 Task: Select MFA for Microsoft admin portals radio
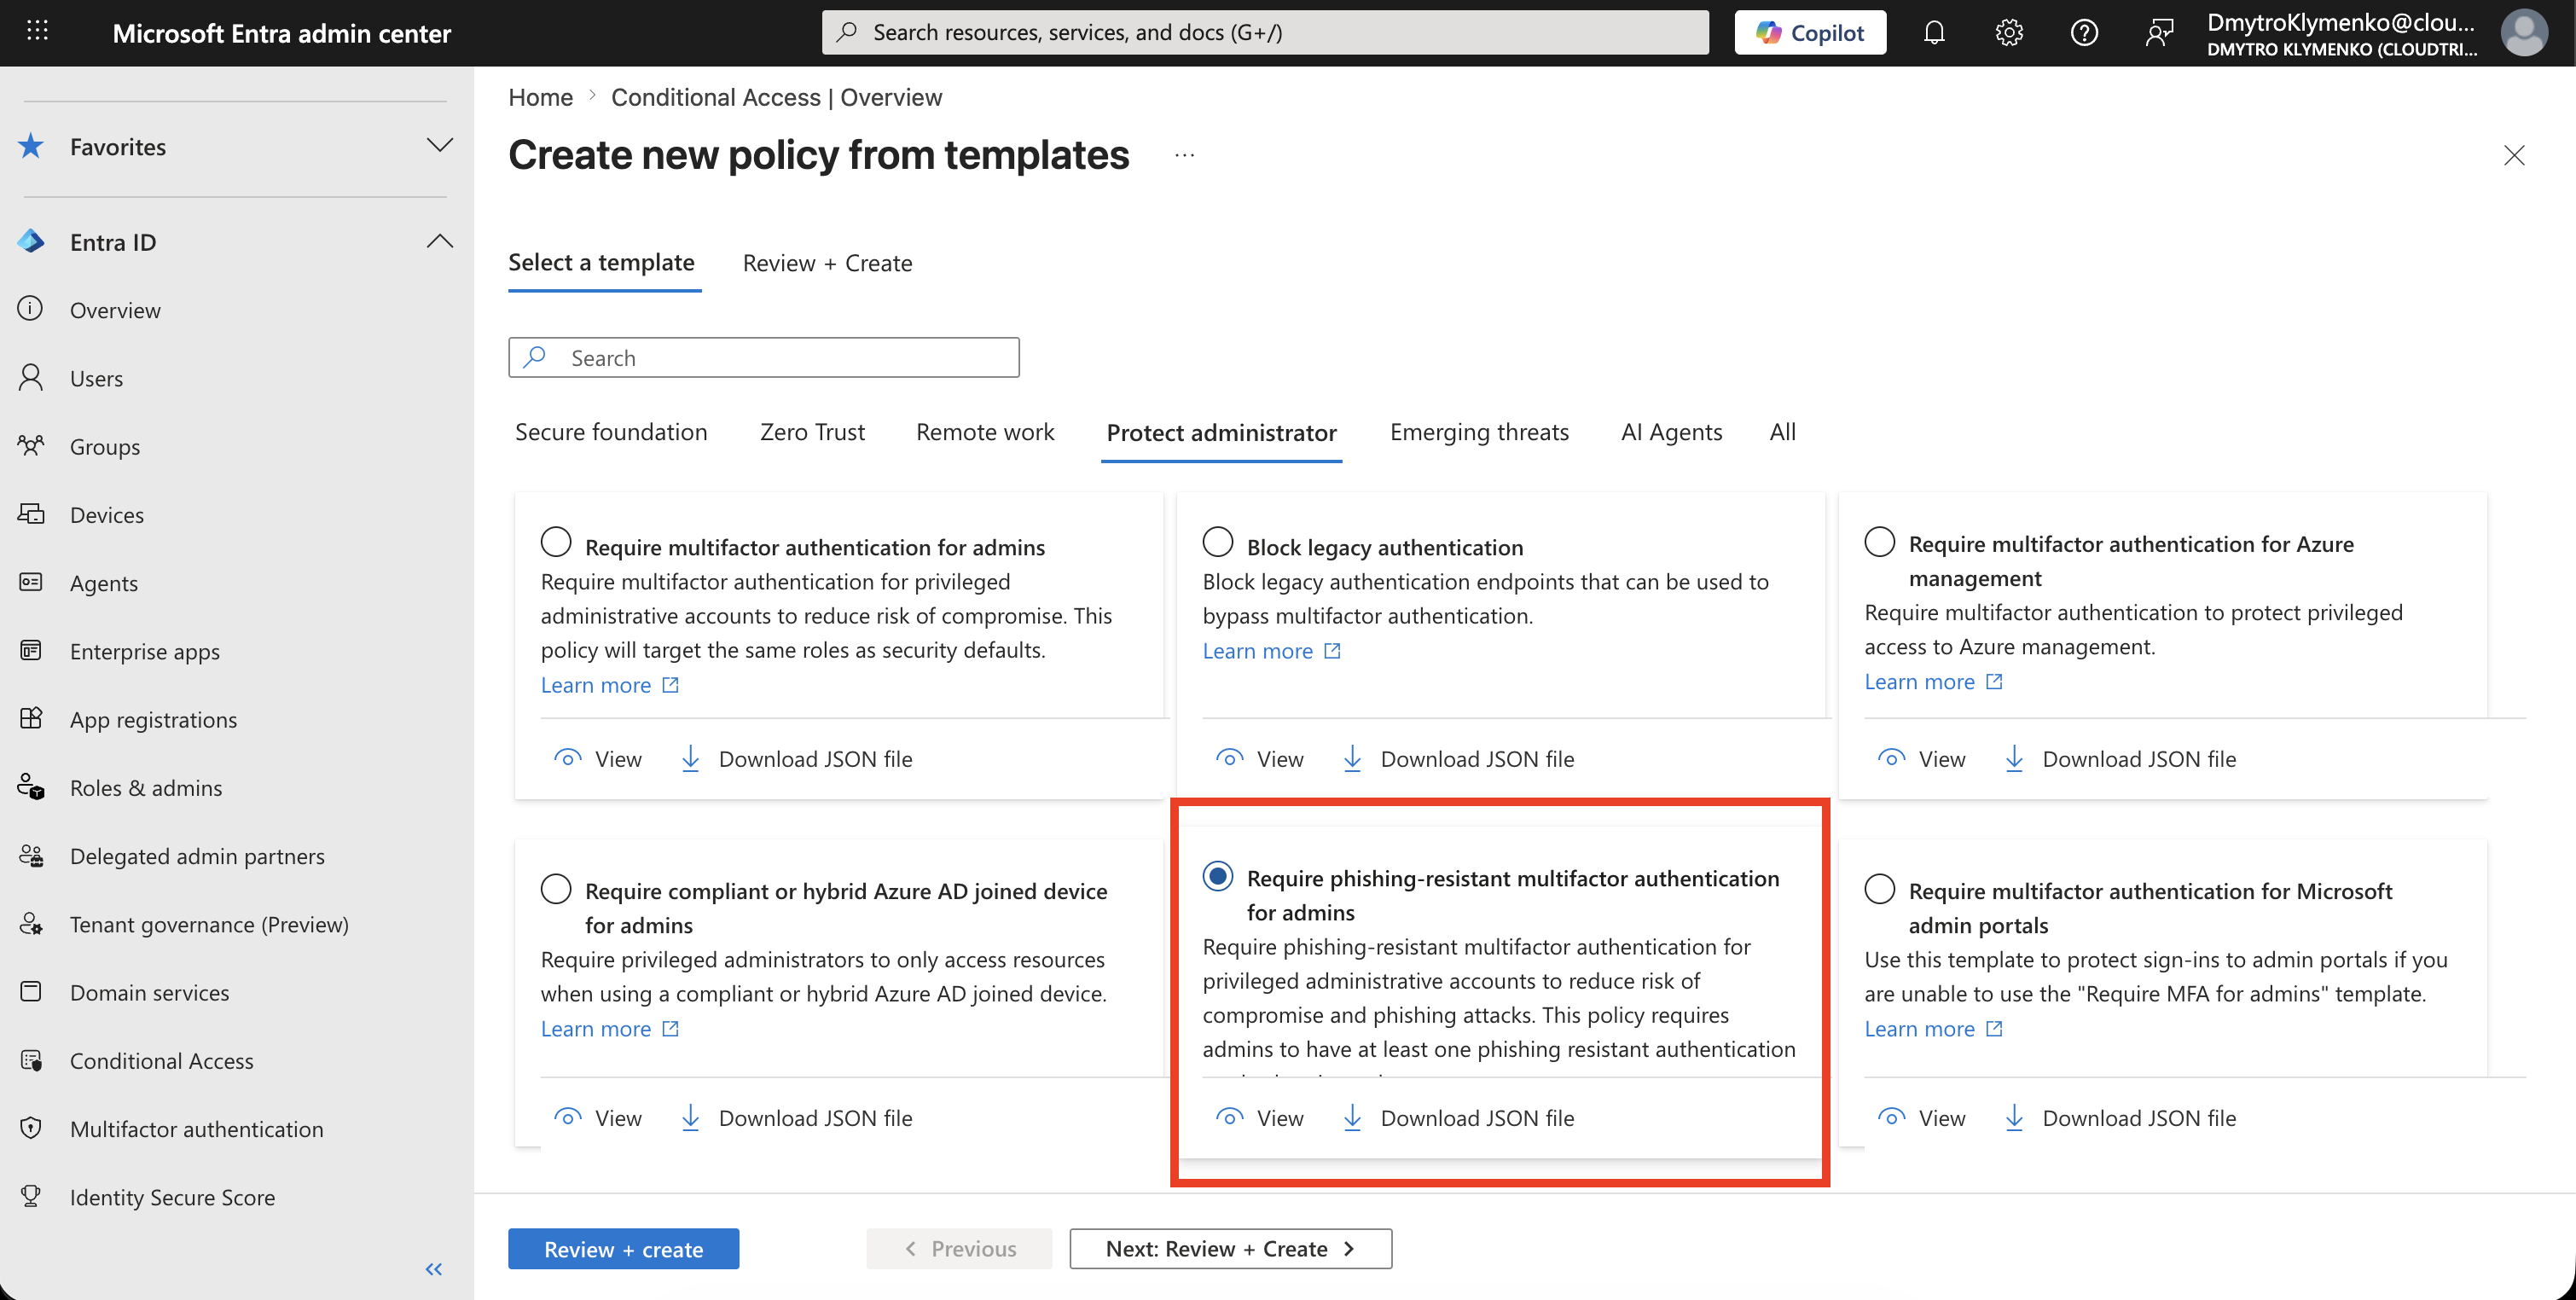pos(1879,888)
